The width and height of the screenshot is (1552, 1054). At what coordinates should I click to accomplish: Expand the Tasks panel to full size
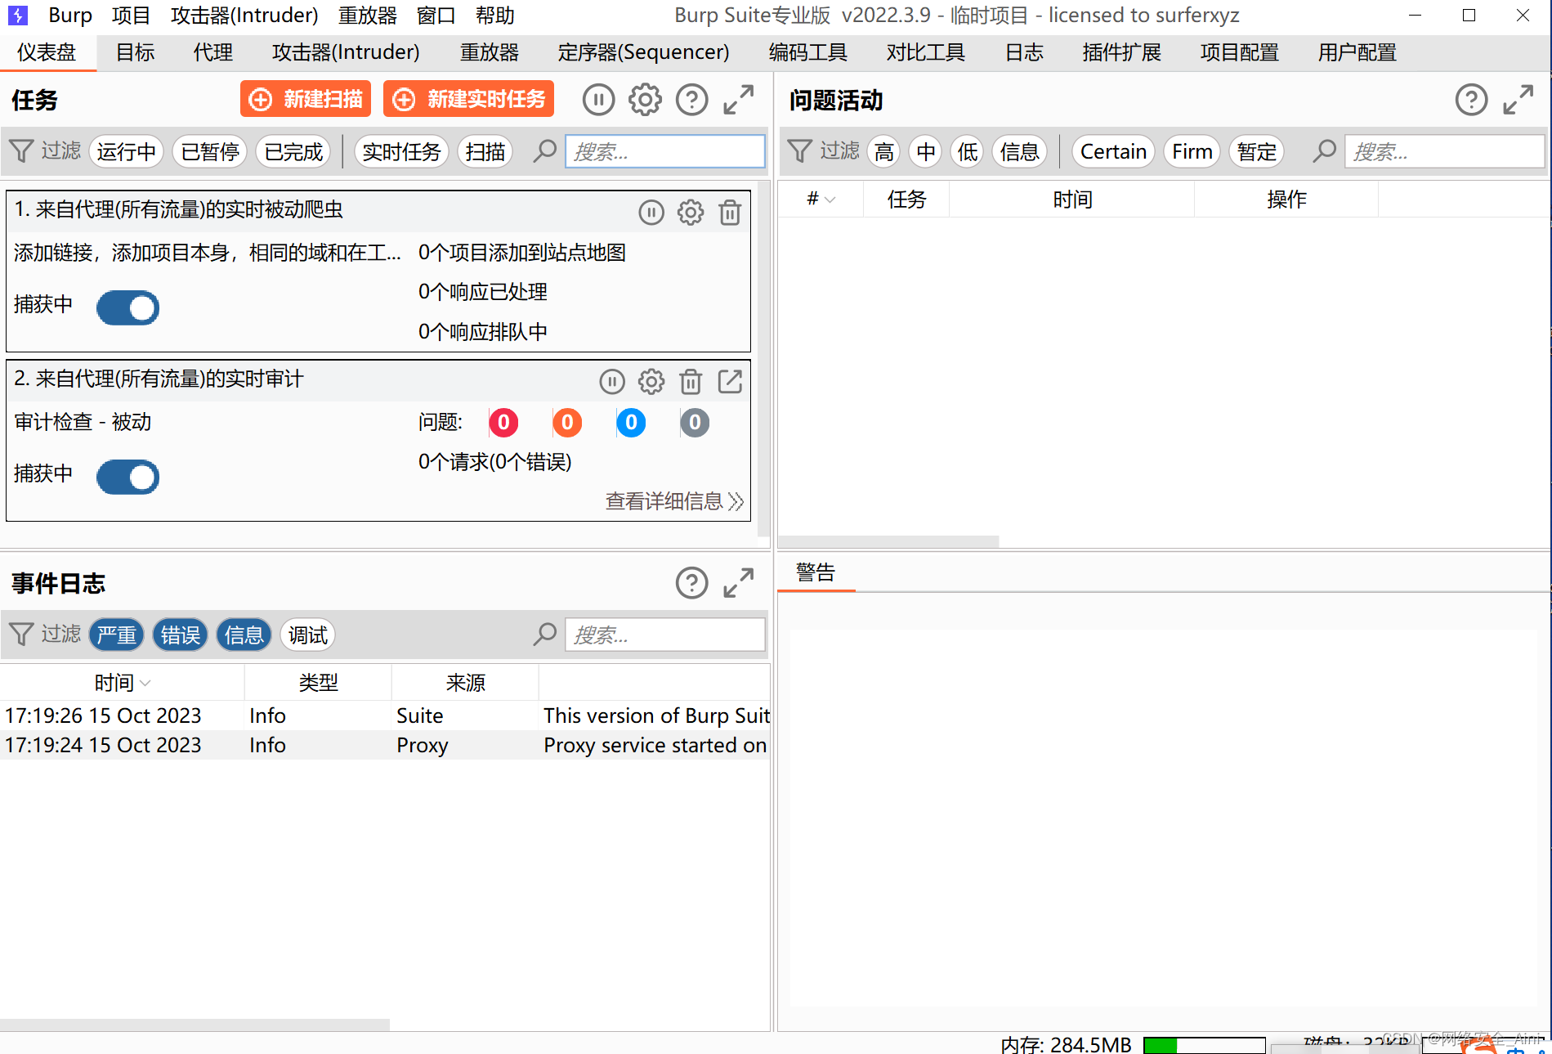739,100
